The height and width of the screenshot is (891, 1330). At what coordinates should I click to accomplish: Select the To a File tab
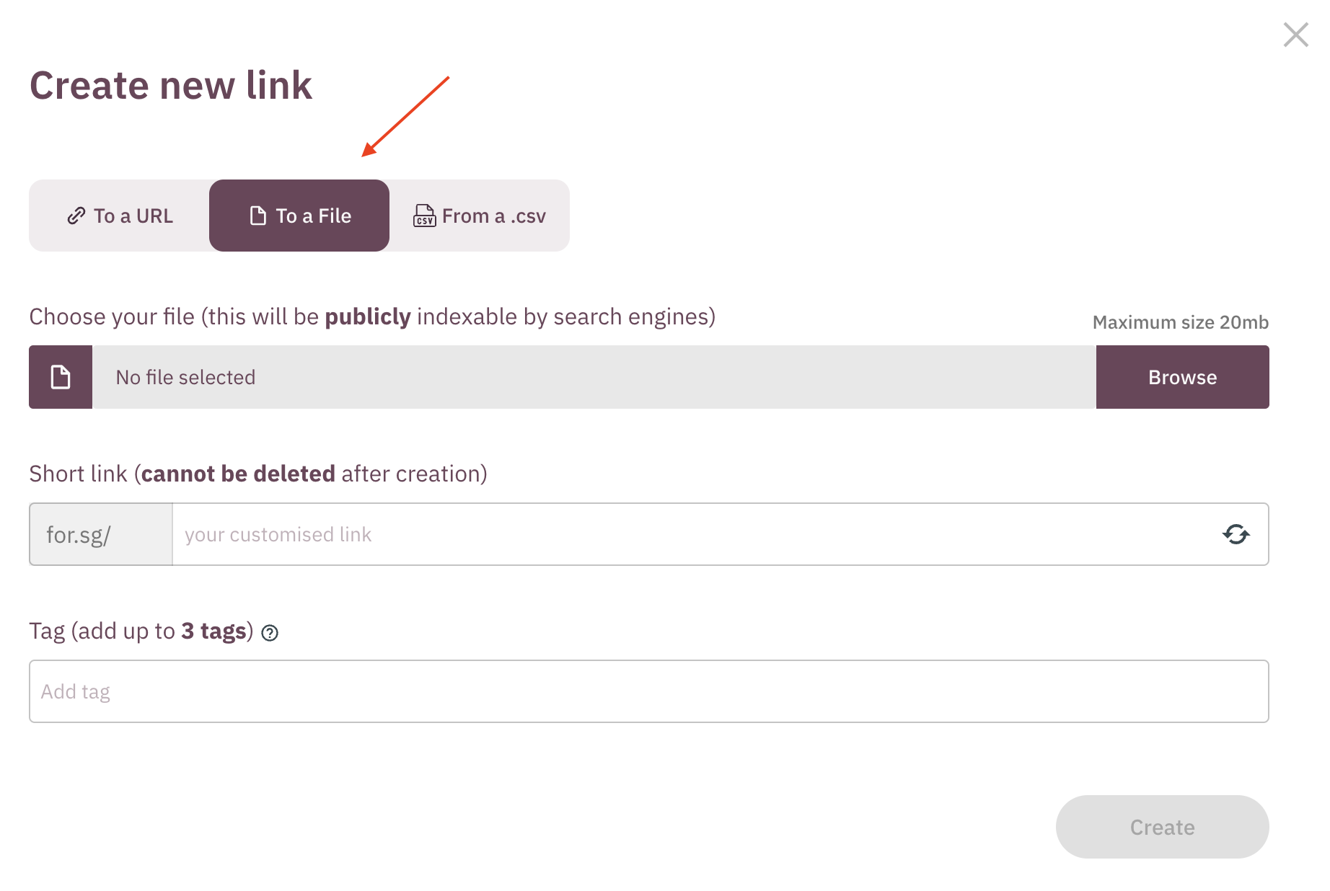pos(299,216)
